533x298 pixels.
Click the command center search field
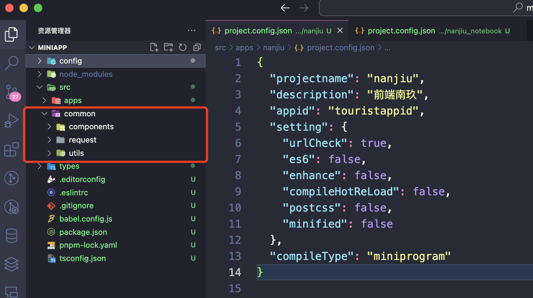[x=426, y=8]
